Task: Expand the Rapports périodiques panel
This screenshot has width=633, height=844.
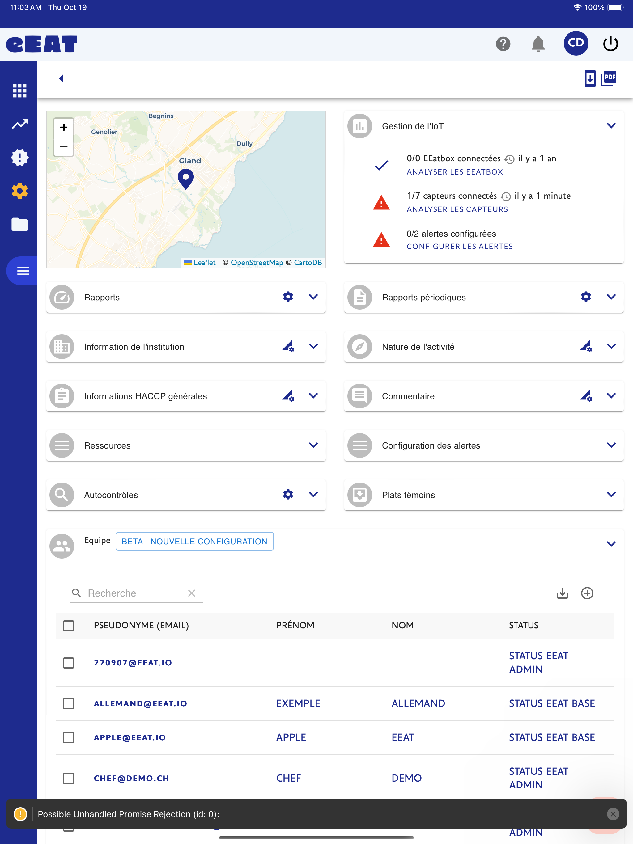Action: [611, 297]
